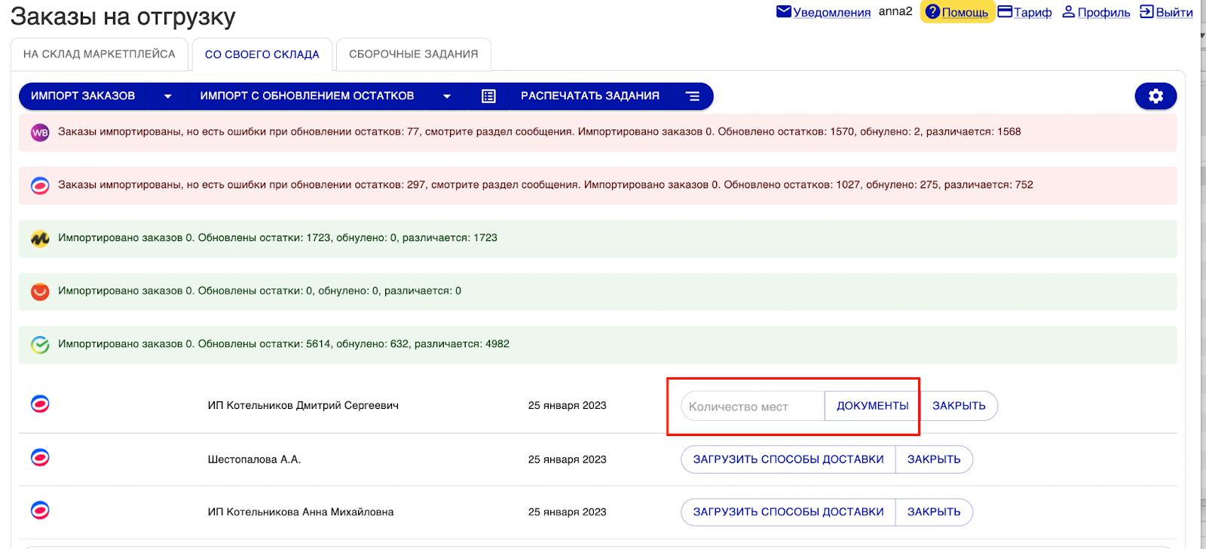This screenshot has width=1206, height=549.
Task: Click Загрузить способы доставки for ИП Котельникова Анна Михайловна
Action: [x=788, y=512]
